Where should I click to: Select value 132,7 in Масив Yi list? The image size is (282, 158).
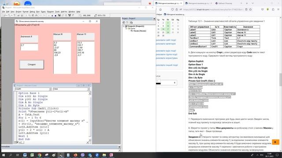point(80,45)
